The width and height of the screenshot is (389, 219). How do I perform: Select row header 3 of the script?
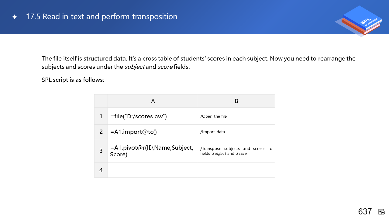[101, 151]
